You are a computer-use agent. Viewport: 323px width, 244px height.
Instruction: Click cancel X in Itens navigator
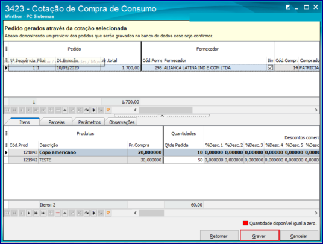(80, 213)
